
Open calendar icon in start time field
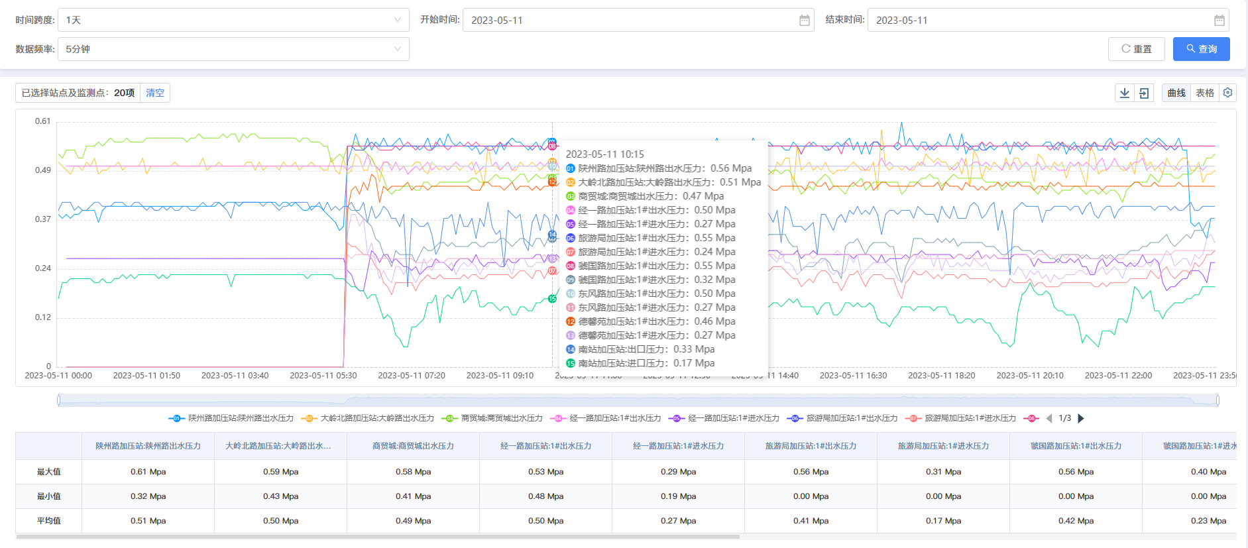click(x=804, y=21)
